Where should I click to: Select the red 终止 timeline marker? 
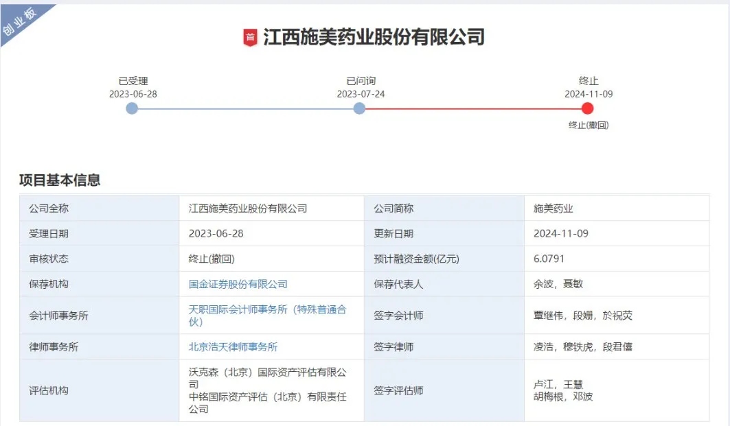588,108
